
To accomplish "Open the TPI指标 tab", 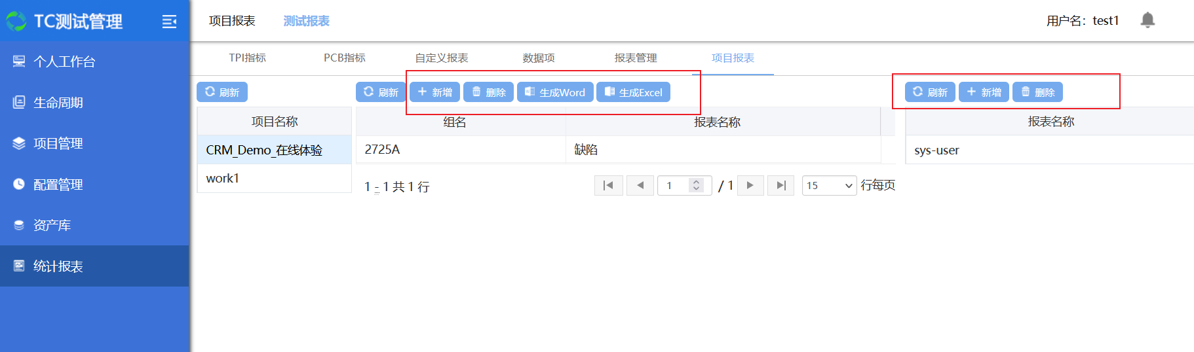I will click(247, 58).
